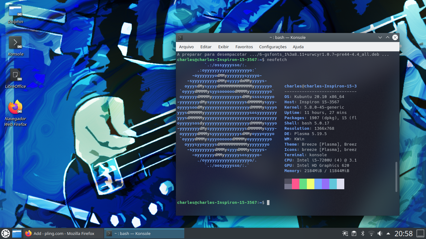The height and width of the screenshot is (239, 426).
Task: Open the clipboard tray applet
Action: point(354,233)
